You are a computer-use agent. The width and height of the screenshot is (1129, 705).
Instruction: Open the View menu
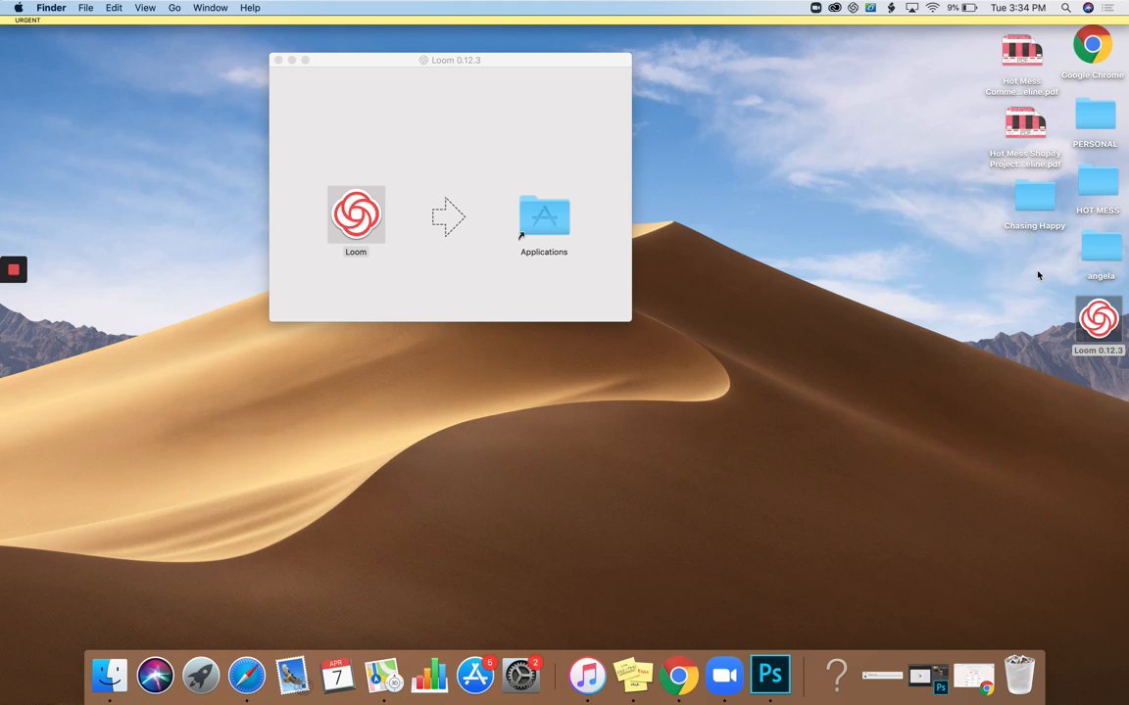pyautogui.click(x=145, y=8)
